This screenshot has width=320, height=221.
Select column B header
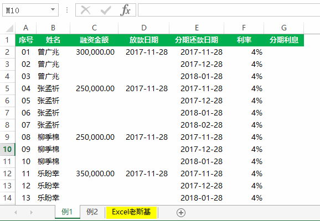(x=53, y=28)
